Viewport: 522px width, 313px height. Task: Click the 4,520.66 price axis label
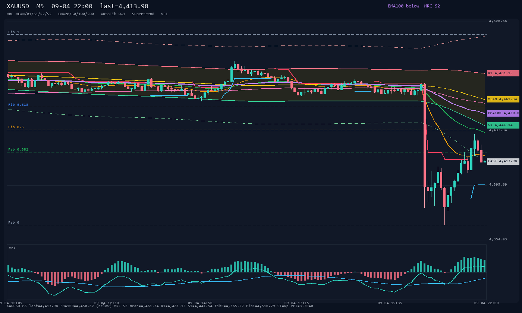tap(498, 21)
